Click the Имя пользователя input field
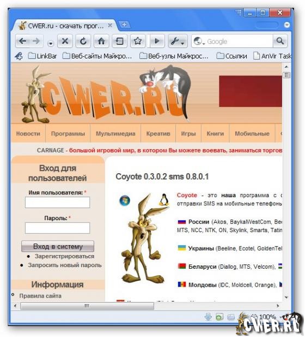Screen dimensions: 305x337 tap(57, 203)
